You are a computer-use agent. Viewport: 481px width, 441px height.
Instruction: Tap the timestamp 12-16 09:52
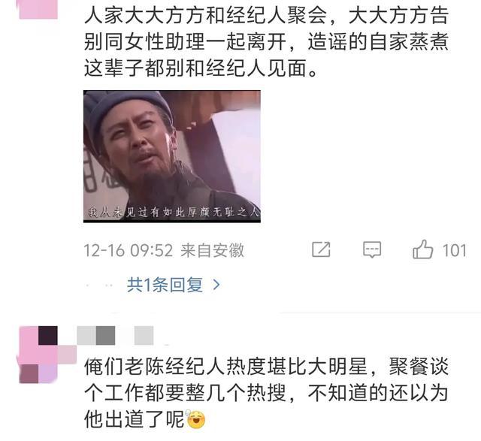click(x=129, y=251)
